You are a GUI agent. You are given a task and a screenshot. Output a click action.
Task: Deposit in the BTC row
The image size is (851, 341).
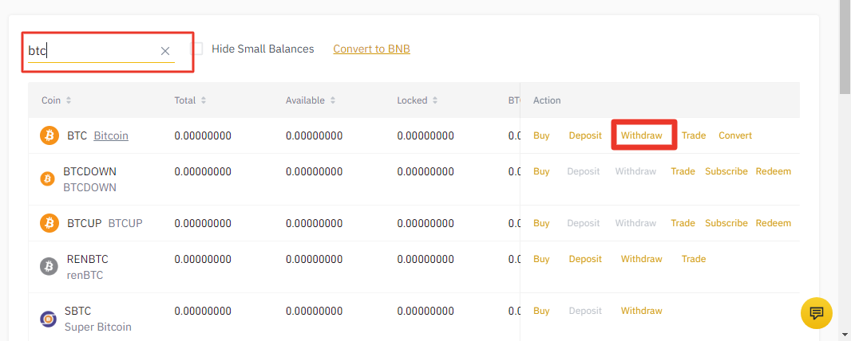click(x=585, y=136)
